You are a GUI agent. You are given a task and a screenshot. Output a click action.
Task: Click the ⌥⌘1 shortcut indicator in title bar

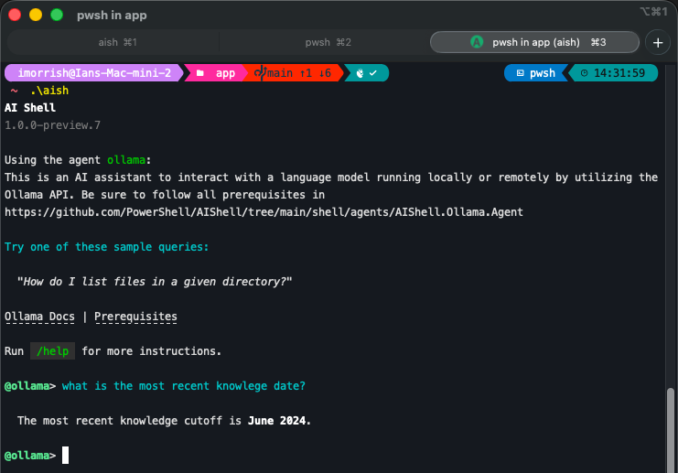coord(654,12)
